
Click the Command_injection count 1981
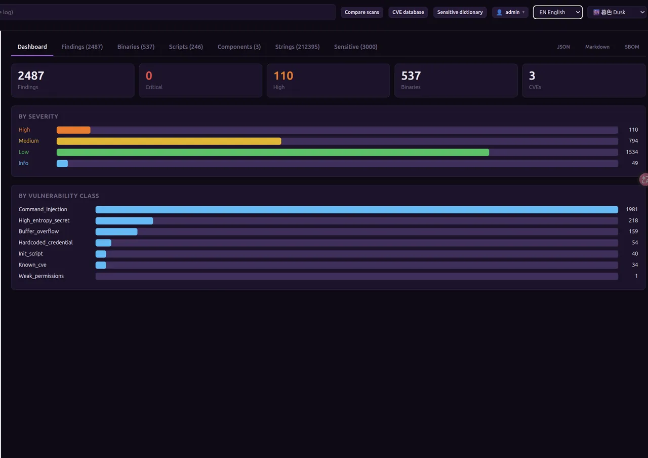(x=632, y=209)
